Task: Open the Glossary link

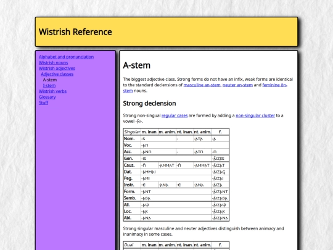Action: [47, 97]
